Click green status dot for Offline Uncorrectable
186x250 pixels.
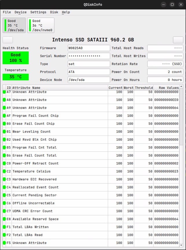click(4, 203)
